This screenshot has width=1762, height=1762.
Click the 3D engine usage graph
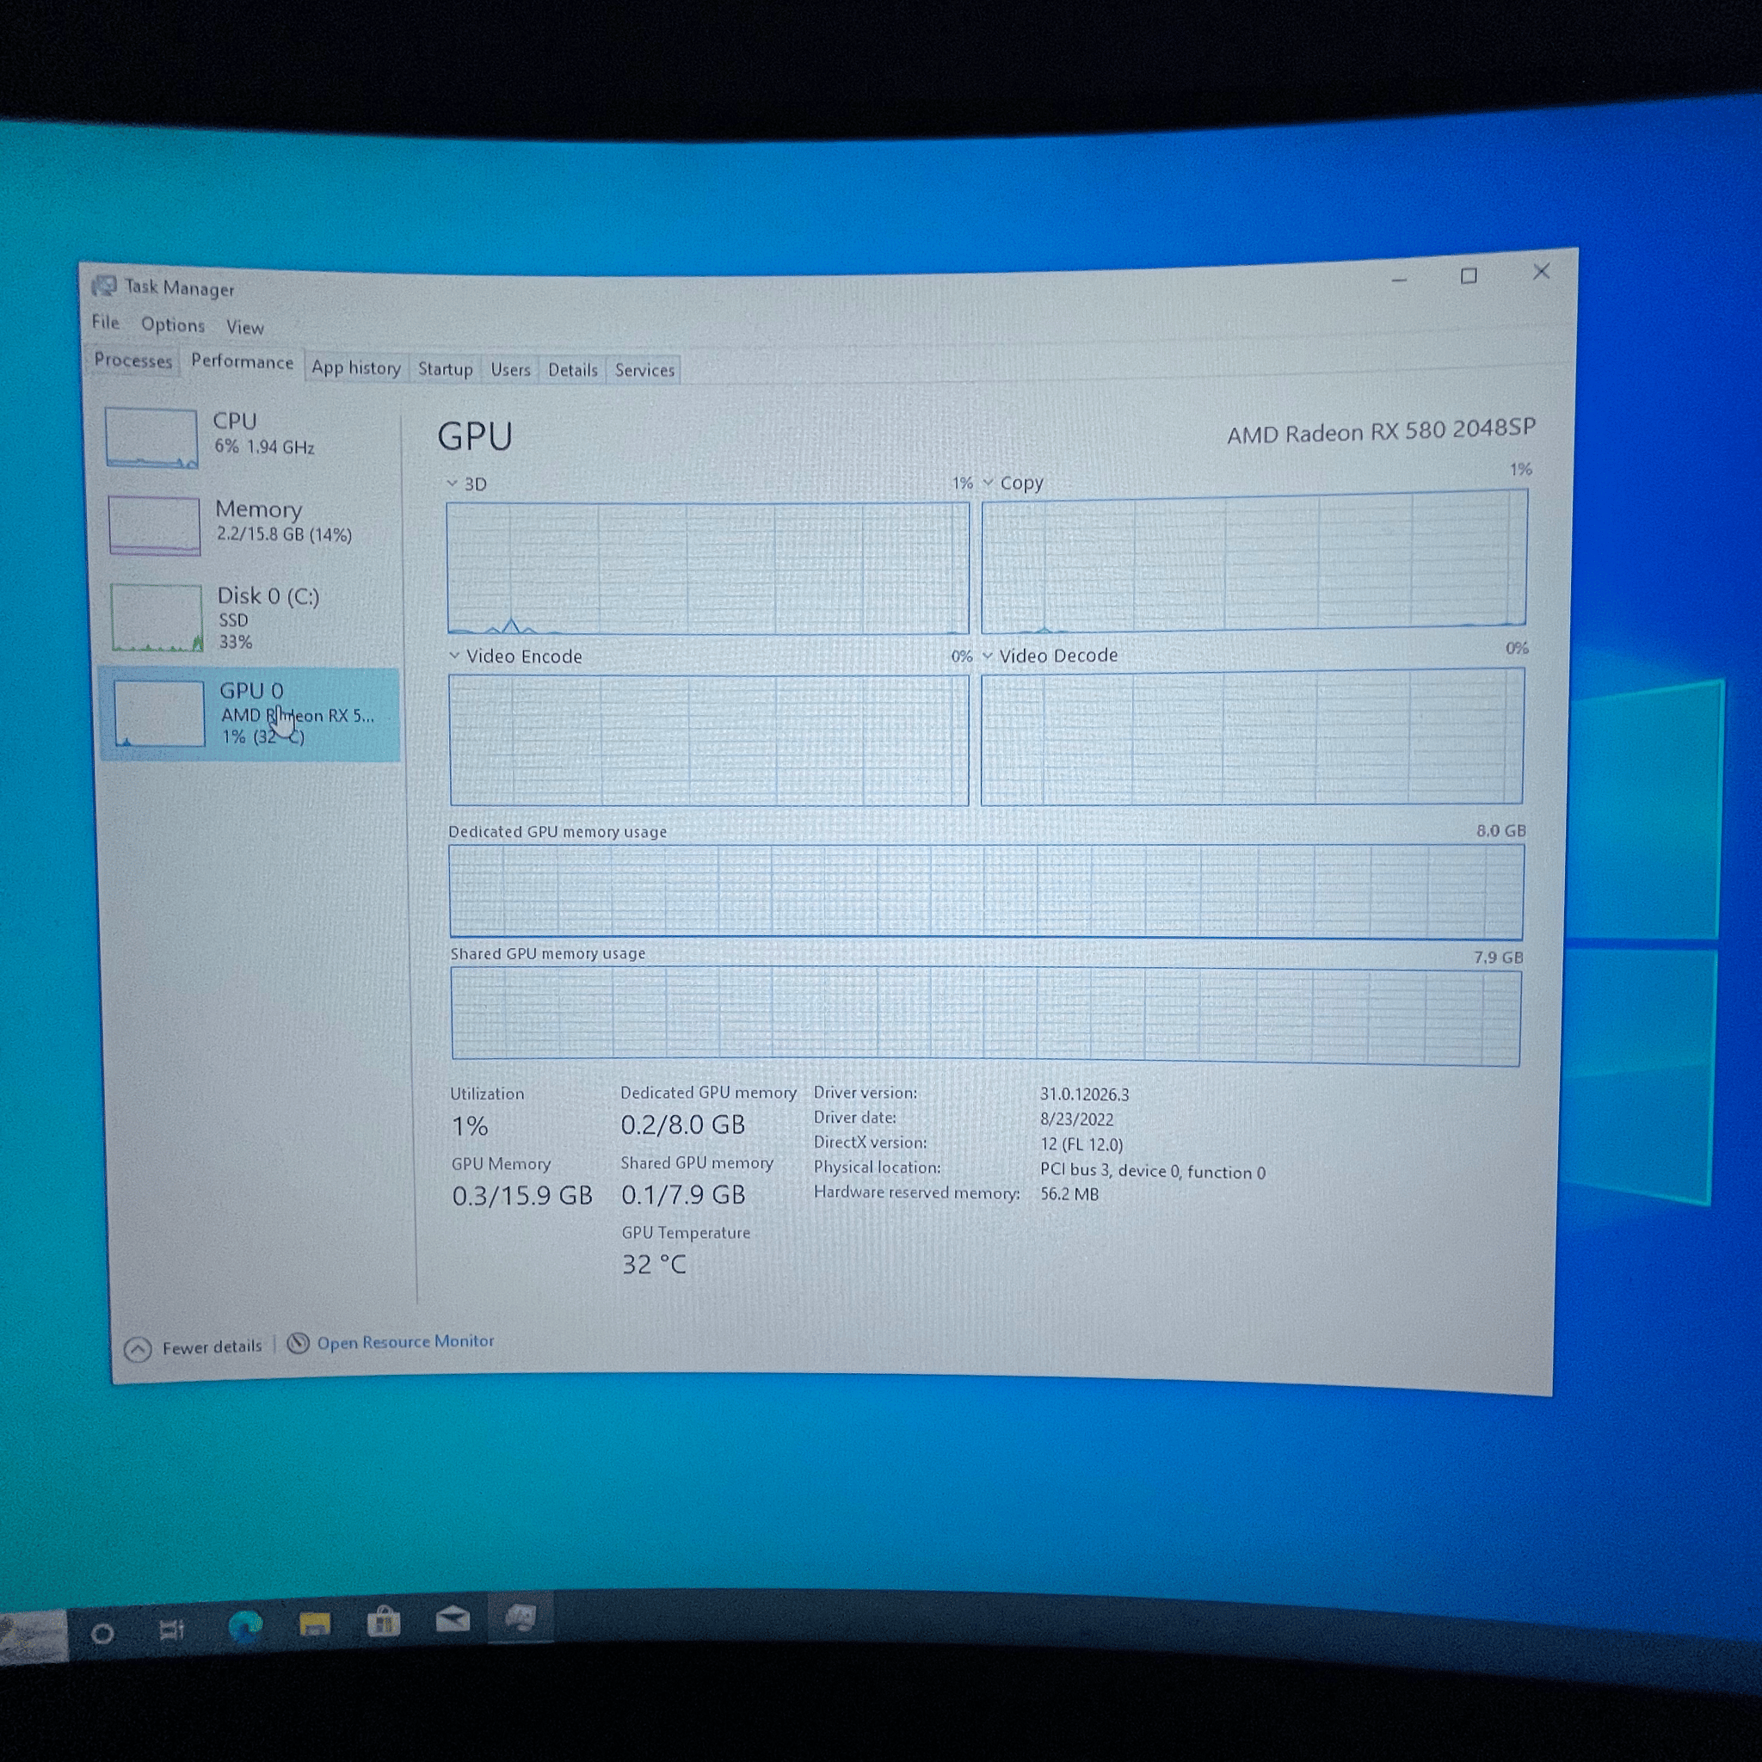(708, 567)
